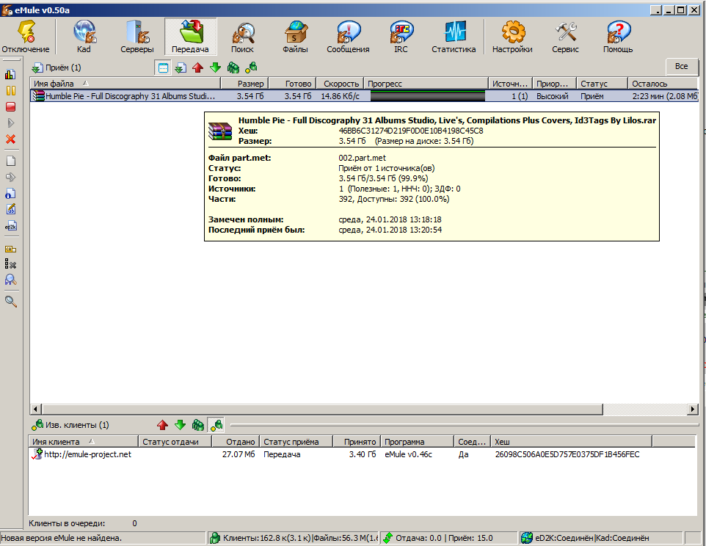Click the category label sidebar icon
Screen dimensions: 706x546
tap(10, 249)
